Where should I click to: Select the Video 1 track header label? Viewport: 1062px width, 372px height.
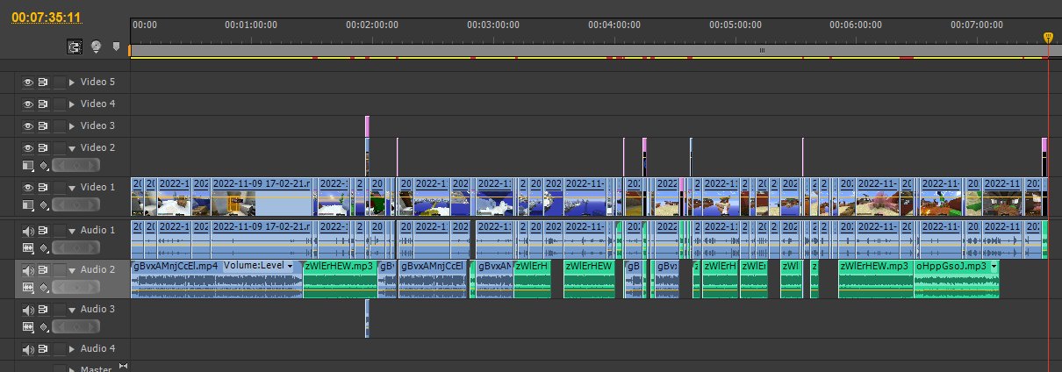(97, 187)
